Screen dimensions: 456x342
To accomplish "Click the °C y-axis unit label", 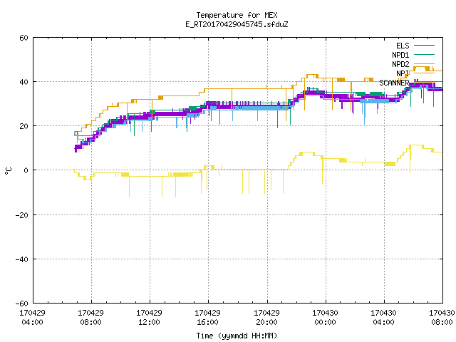I will click(8, 171).
